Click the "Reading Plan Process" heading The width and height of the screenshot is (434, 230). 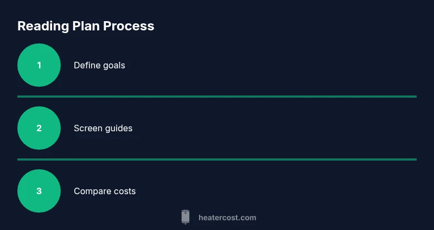86,26
